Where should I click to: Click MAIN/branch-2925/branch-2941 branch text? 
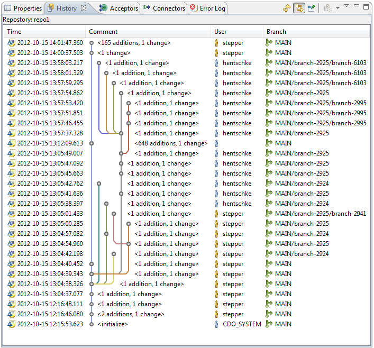coord(321,214)
